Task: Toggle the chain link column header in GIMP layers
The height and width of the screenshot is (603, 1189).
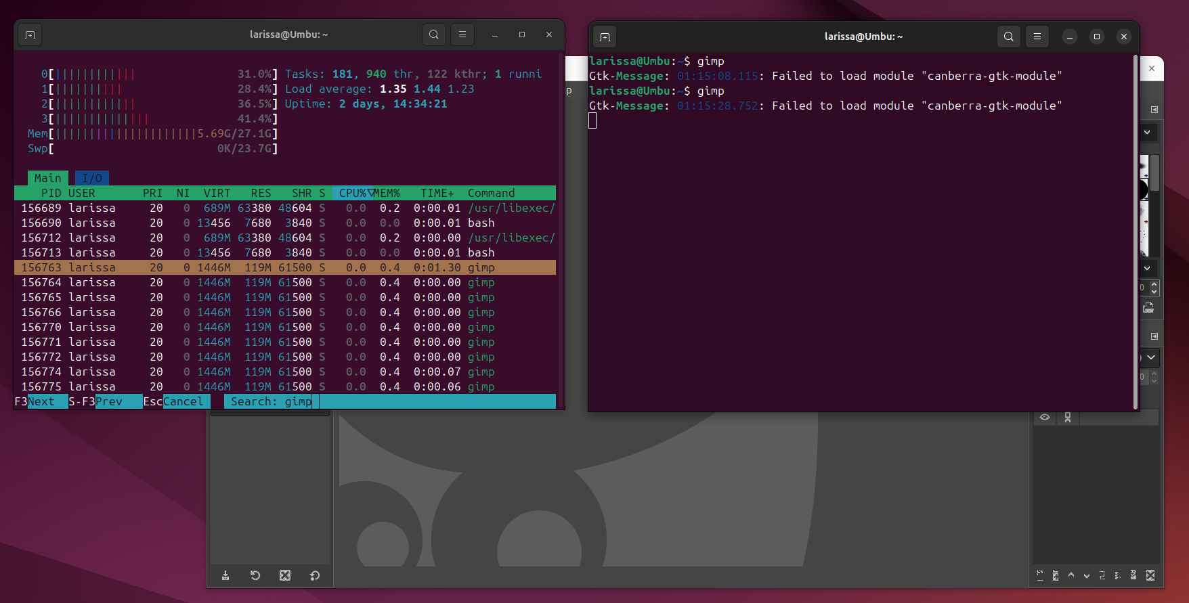Action: (x=1068, y=417)
